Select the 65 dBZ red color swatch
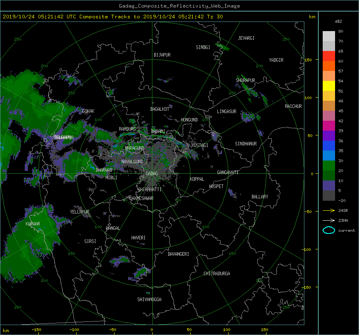Image resolution: width=359 pixels, height=335 pixels. [x=329, y=56]
